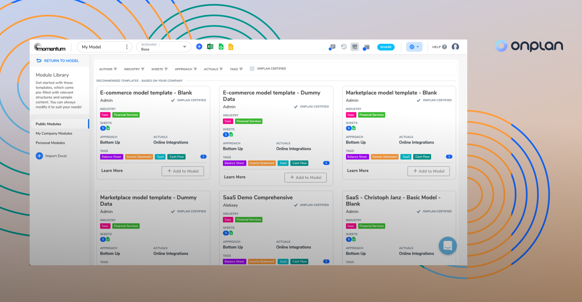Click the Module Library storefront icon

point(354,47)
